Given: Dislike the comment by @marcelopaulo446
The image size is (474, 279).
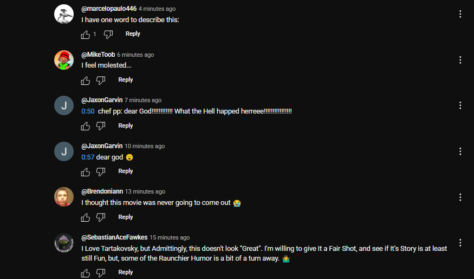Looking at the screenshot, I should [108, 35].
